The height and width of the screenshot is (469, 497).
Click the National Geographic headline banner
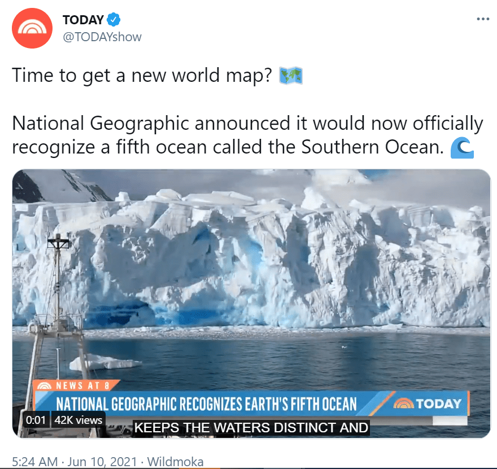(x=206, y=404)
